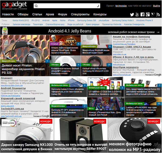This screenshot has width=162, height=153.
Task: Open the Форум menu
Action: click(x=62, y=14)
